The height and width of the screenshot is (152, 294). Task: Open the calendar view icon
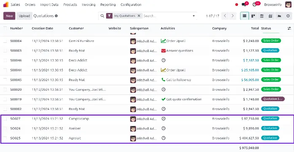[x=262, y=16]
